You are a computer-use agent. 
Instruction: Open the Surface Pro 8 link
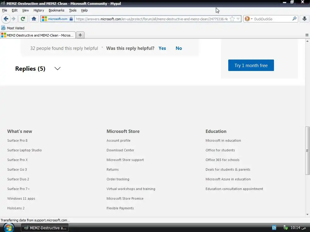coord(17,140)
